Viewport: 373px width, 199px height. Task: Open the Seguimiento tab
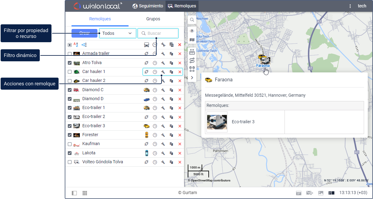point(148,6)
